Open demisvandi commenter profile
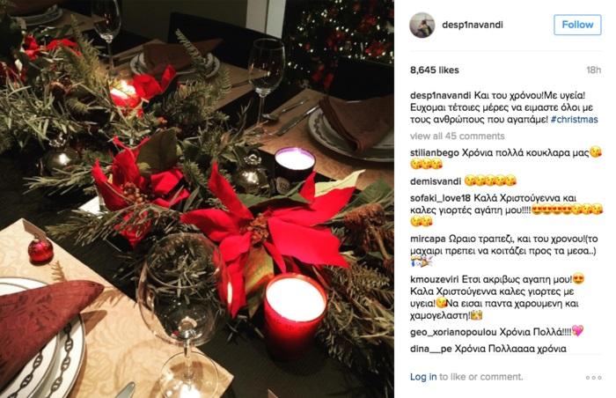 pos(436,181)
